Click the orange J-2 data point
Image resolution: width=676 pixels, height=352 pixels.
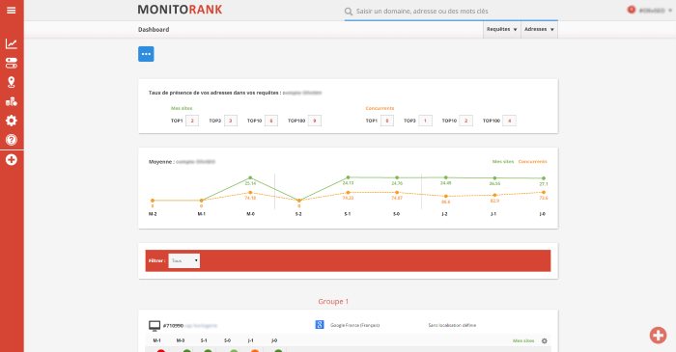pos(446,196)
